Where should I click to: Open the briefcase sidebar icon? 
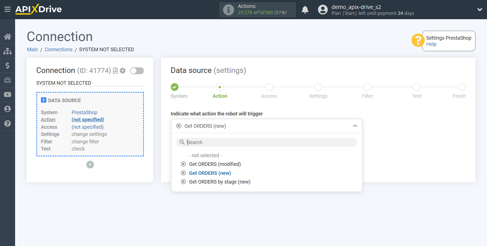coord(7,80)
